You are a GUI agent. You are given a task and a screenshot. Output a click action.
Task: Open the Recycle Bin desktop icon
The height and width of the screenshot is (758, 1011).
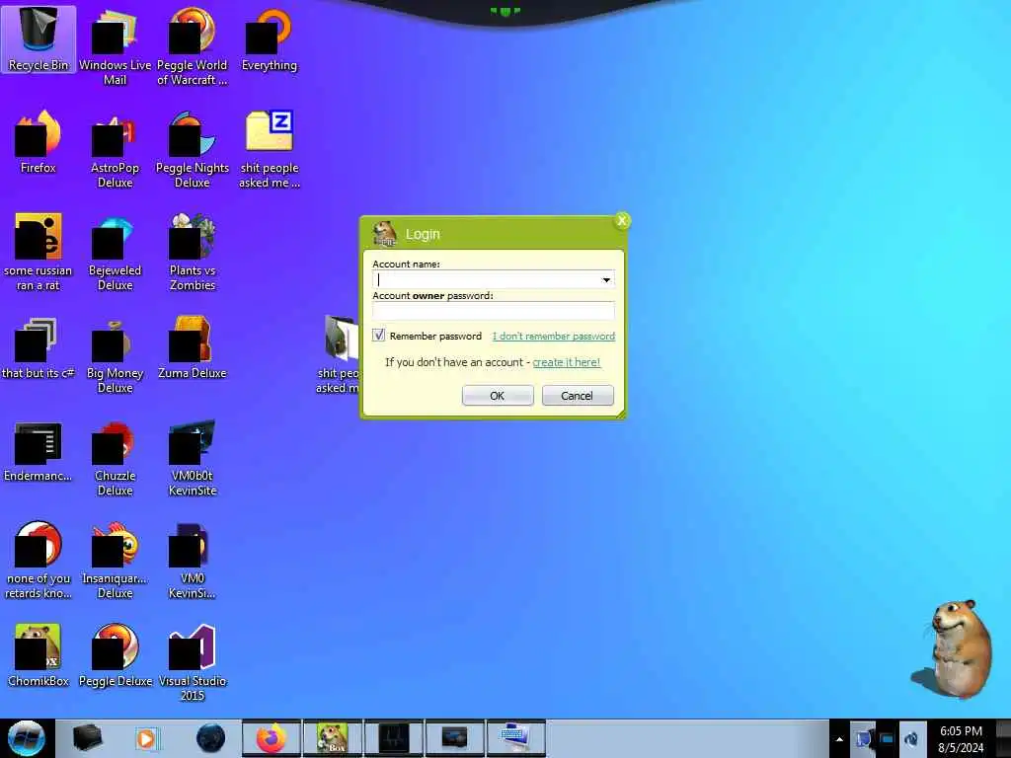39,38
